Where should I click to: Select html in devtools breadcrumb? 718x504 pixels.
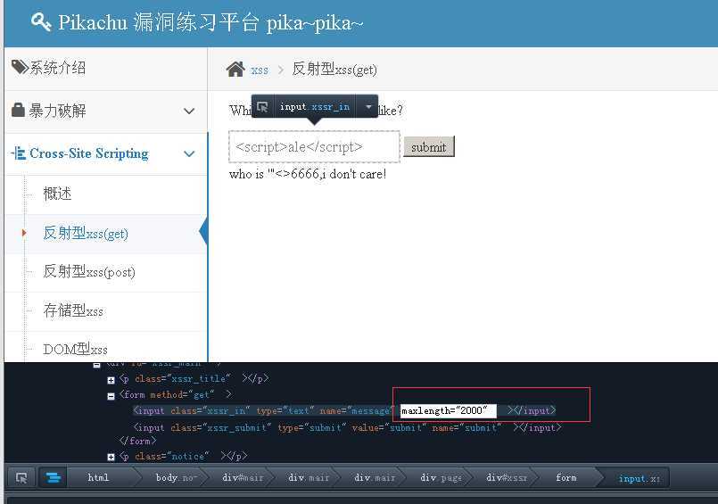pos(98,477)
